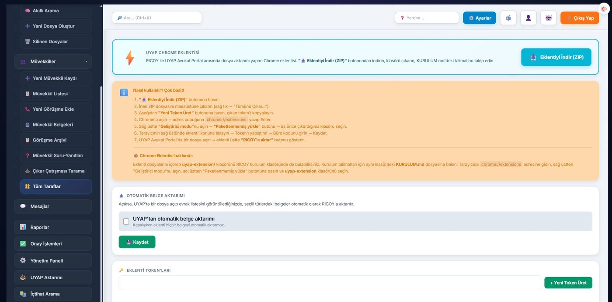
Task: Click the Ayarlar button
Action: [480, 18]
